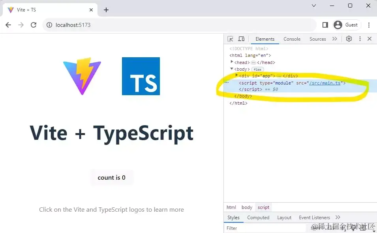Switch to the Computed sidebar tab
The image size is (377, 233).
(x=258, y=218)
